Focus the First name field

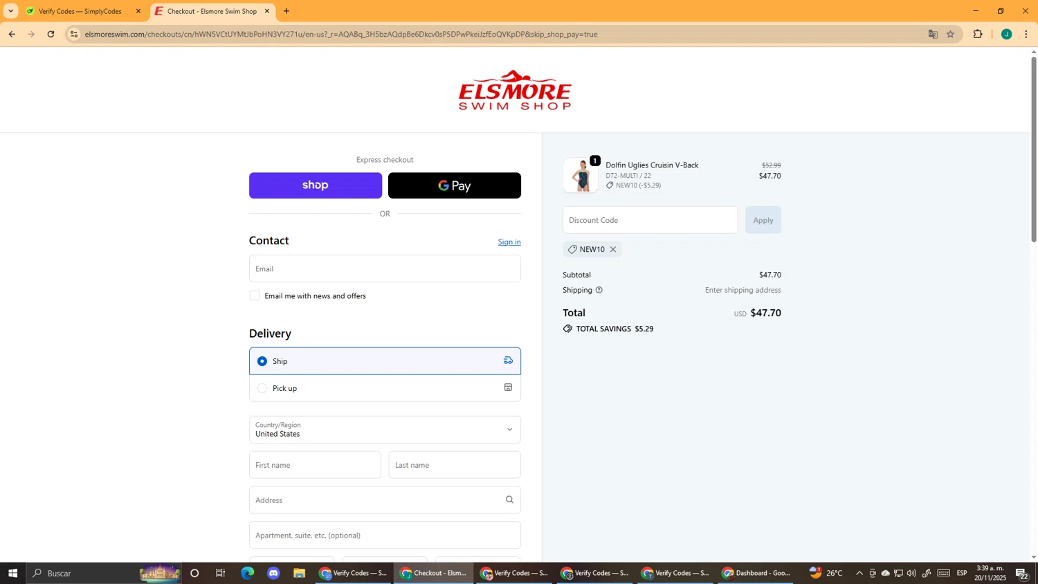coord(315,465)
